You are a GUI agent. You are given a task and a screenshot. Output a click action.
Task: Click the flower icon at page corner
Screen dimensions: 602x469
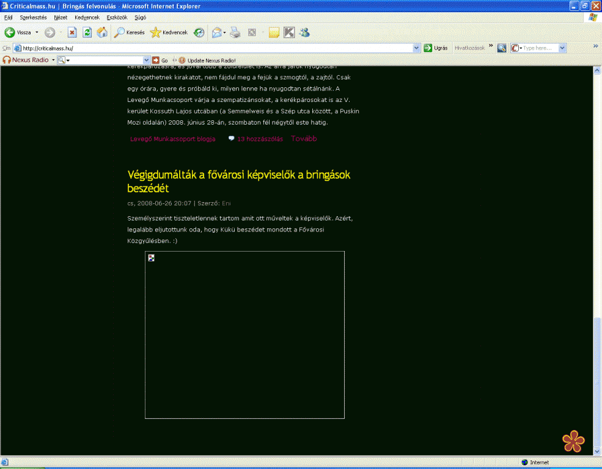coord(573,442)
